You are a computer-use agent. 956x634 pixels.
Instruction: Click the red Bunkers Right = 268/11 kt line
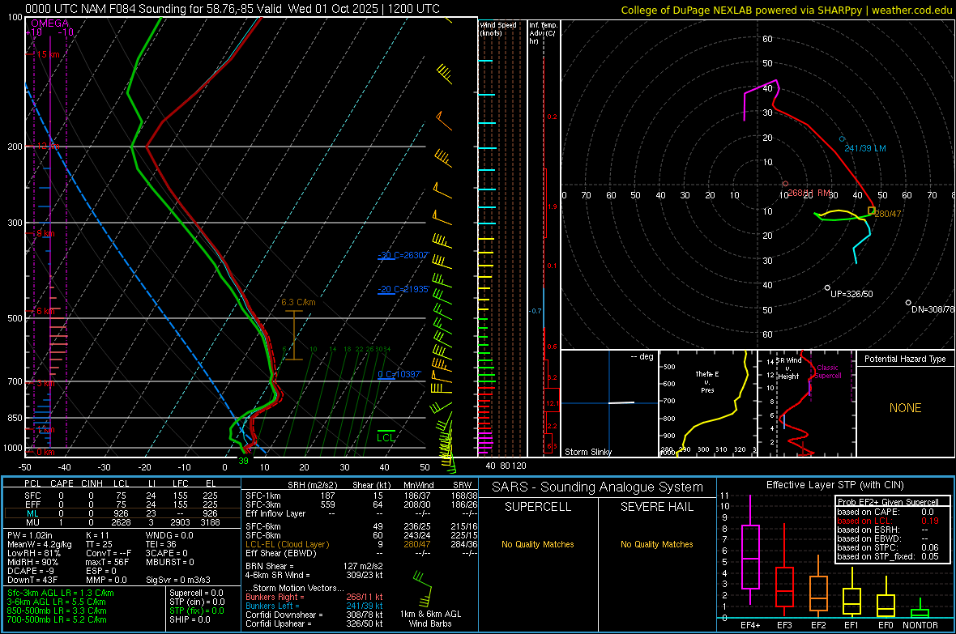(x=314, y=597)
